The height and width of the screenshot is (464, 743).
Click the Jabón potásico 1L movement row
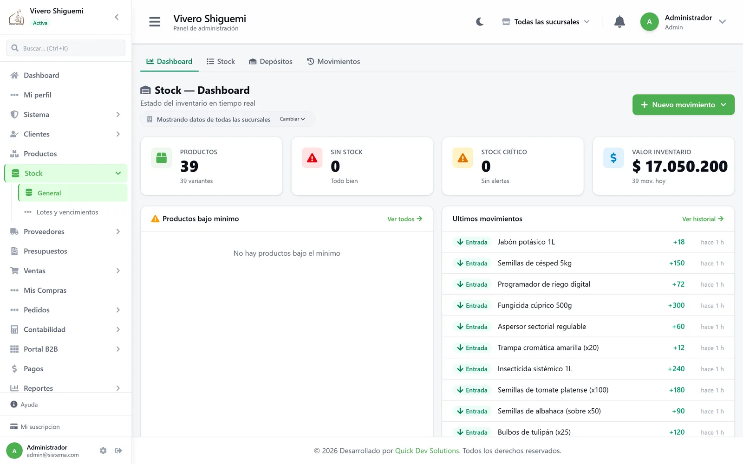[588, 242]
